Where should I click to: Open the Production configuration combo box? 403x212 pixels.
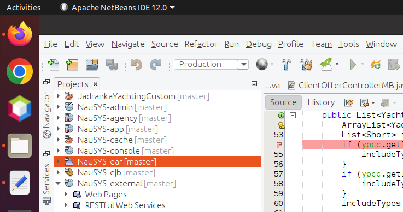211,64
